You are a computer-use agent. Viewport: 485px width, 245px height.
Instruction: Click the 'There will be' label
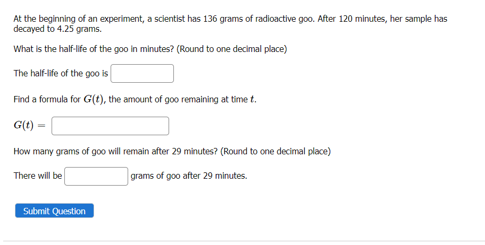coord(38,176)
